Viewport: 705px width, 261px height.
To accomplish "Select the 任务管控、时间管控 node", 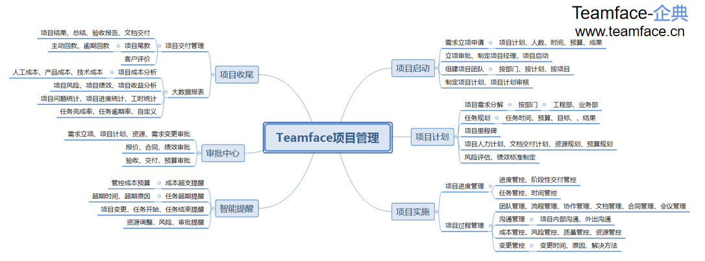I will click(528, 193).
